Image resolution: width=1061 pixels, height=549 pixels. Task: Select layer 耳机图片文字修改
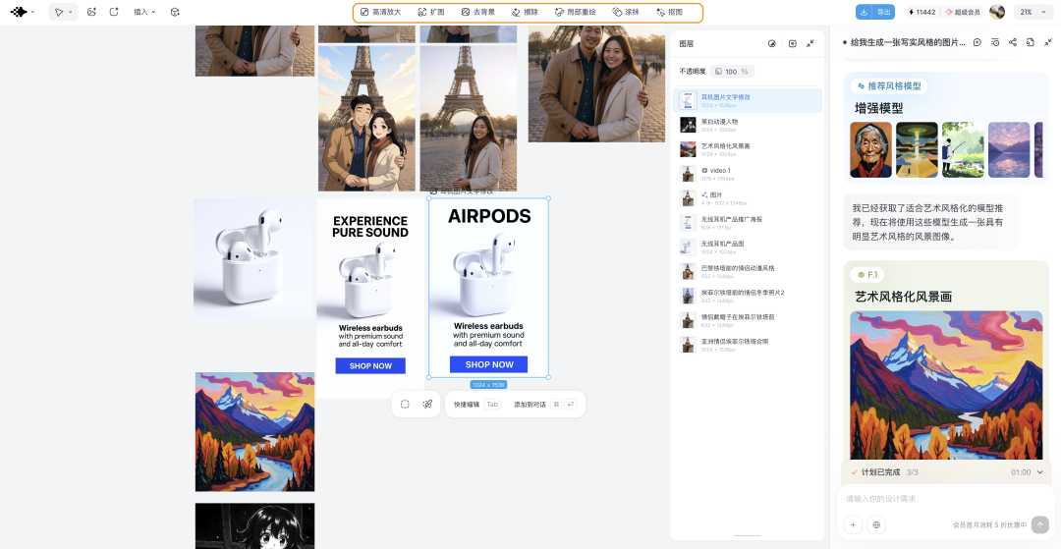[747, 101]
